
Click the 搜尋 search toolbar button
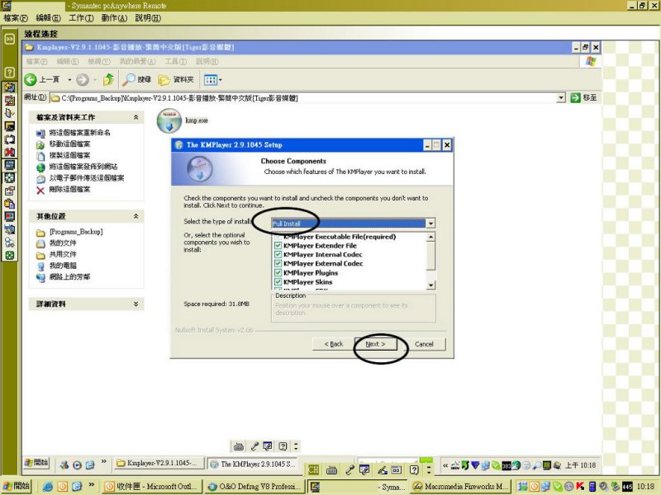click(137, 79)
